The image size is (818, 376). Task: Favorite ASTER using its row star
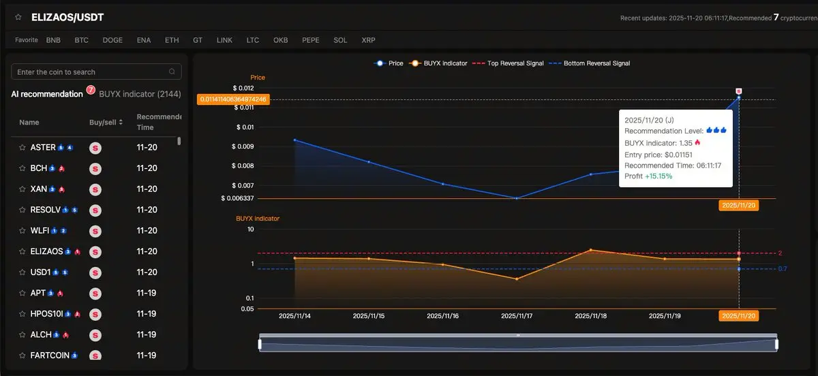coord(22,147)
